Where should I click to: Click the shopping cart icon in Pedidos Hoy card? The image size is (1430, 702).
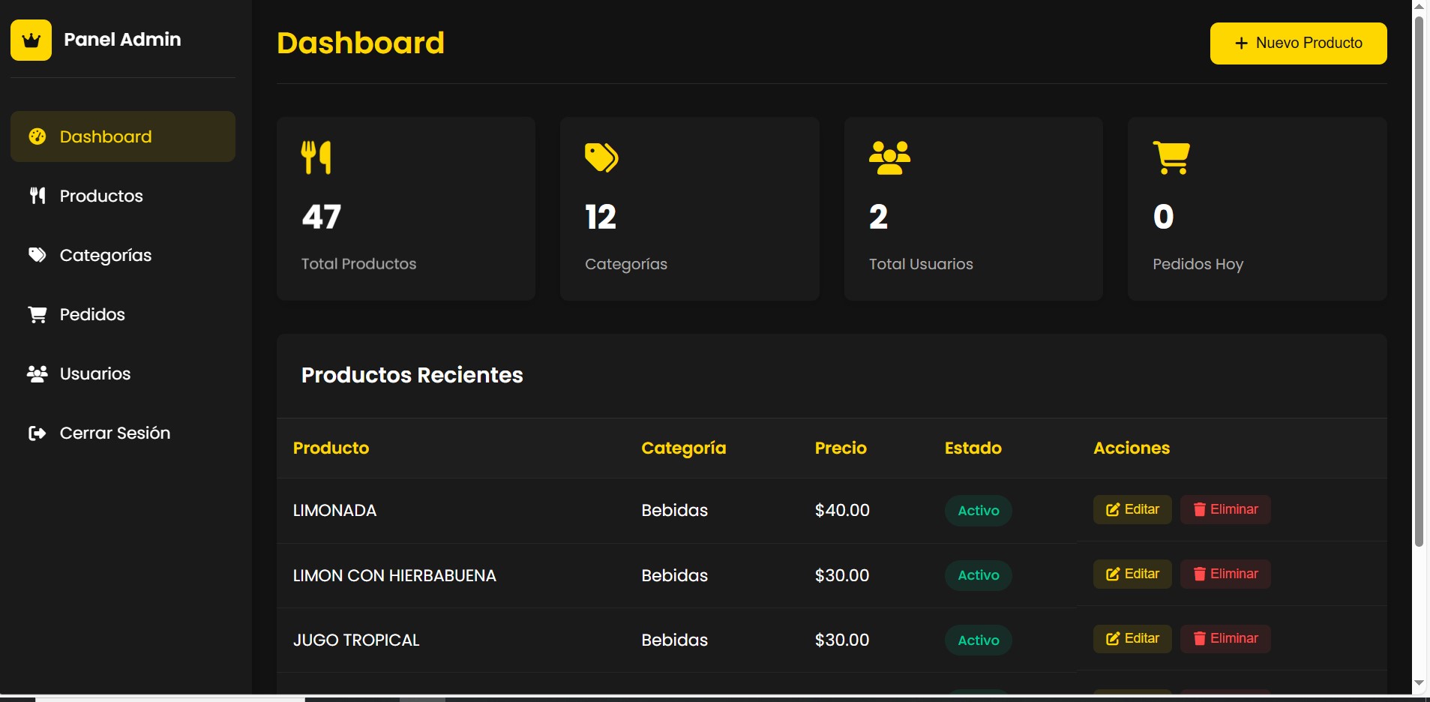coord(1171,157)
